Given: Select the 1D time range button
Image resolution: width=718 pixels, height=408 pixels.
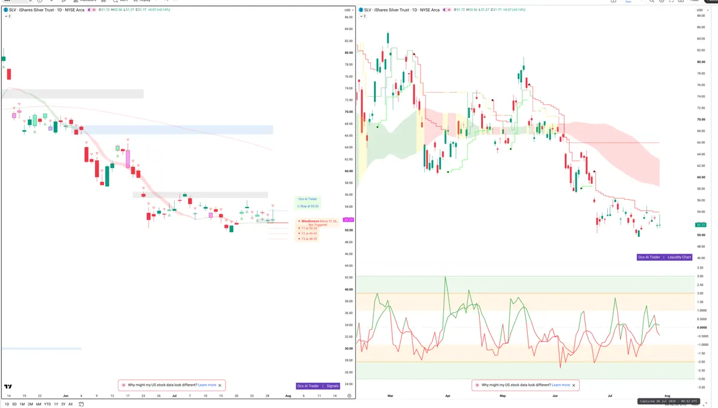Looking at the screenshot, I should click(7, 404).
